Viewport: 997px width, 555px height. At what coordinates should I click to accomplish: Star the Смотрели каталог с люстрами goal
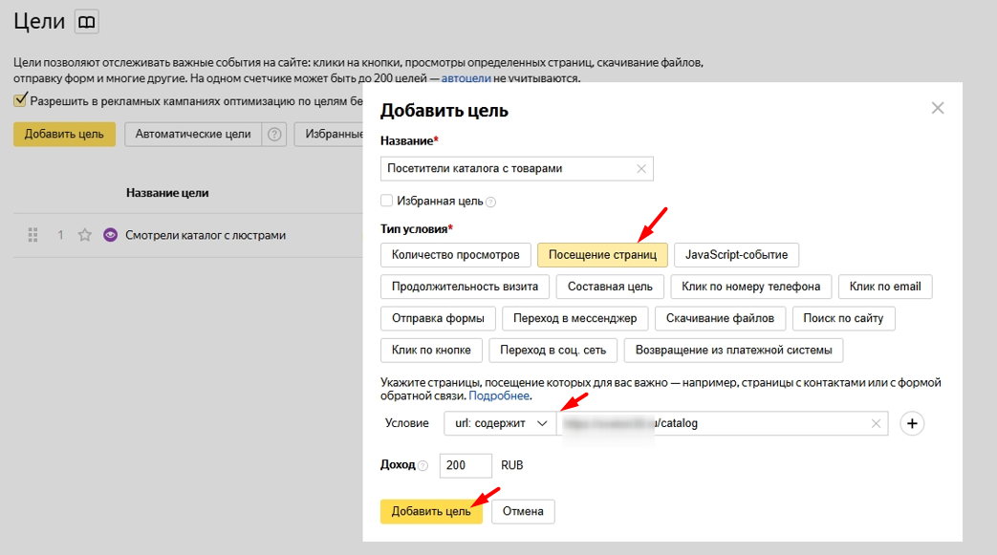(x=84, y=235)
